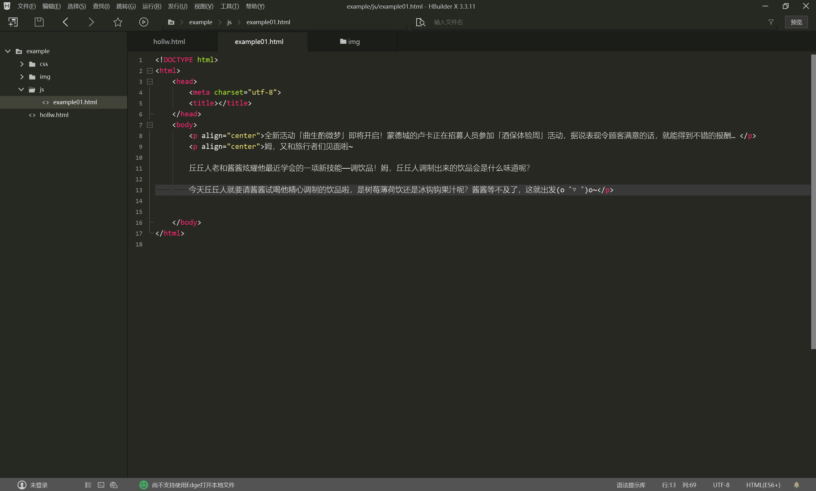Fold the html tag at line 2
The width and height of the screenshot is (816, 491).
coord(150,71)
